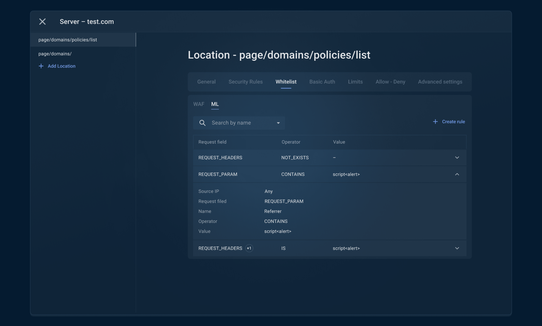542x326 pixels.
Task: Click the Create rule link
Action: 453,122
